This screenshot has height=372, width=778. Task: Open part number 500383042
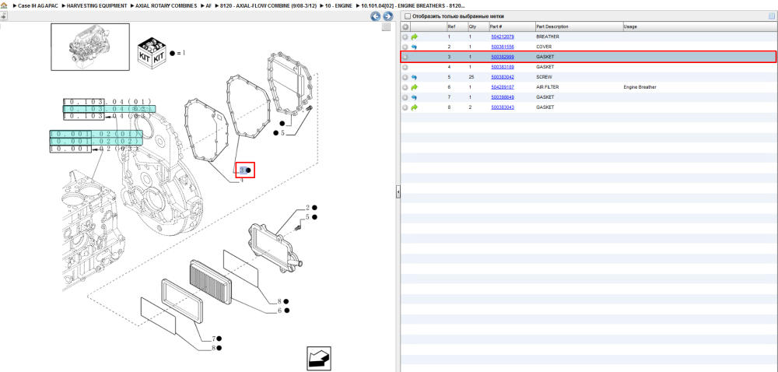pyautogui.click(x=502, y=77)
